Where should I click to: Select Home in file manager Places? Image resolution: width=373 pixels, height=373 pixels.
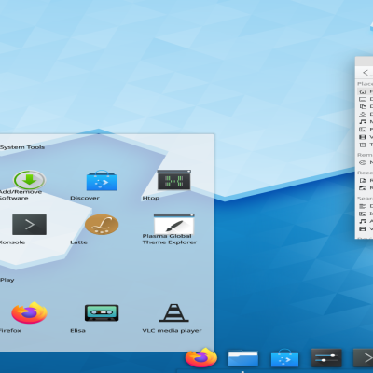[x=365, y=91]
